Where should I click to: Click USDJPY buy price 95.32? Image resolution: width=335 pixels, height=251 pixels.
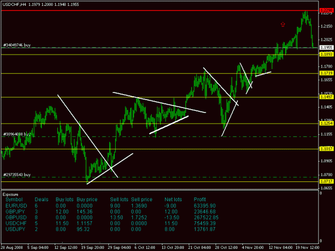[x=83, y=229]
